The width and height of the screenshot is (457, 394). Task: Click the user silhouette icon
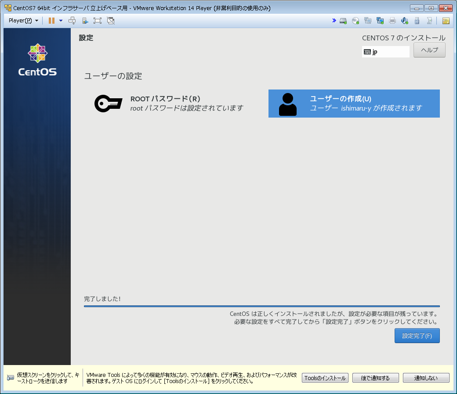pos(288,104)
